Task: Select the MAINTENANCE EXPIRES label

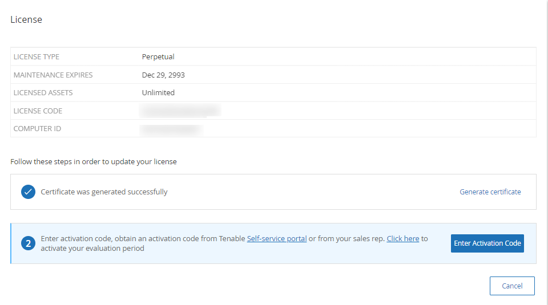Action: tap(53, 75)
